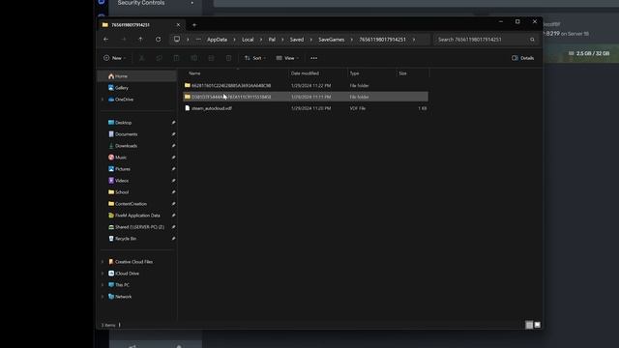
Task: Expand chevron between SaveGames and 76561198017914251
Action: pos(352,40)
